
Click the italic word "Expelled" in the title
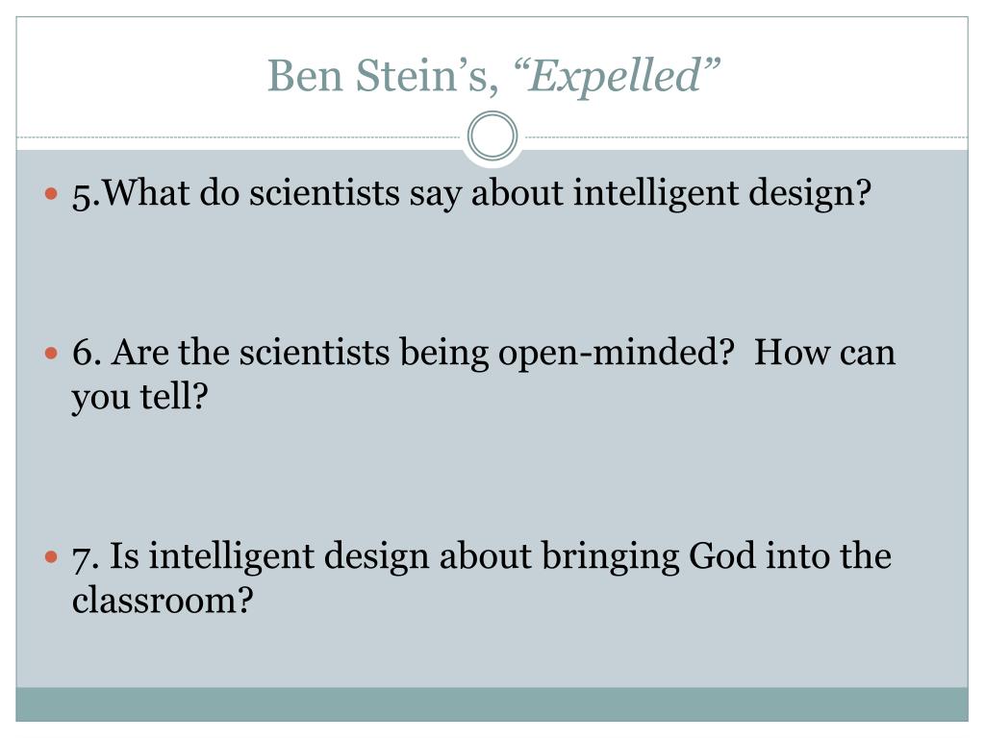point(615,76)
